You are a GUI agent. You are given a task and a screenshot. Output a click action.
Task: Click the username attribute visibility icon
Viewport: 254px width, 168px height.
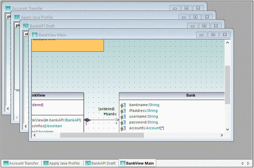pyautogui.click(x=123, y=117)
